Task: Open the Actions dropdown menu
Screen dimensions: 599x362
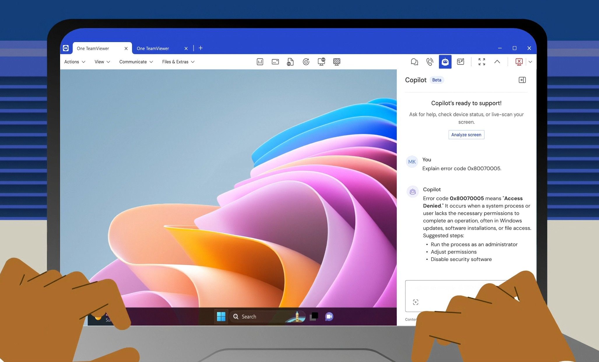Action: (75, 62)
